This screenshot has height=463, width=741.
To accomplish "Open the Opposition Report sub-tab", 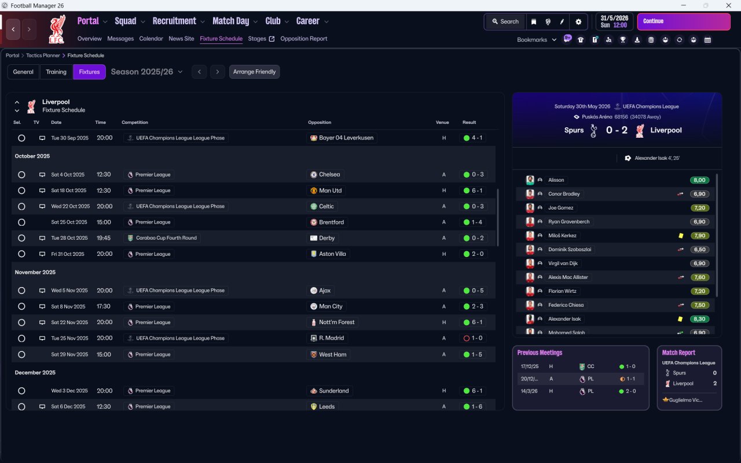I will 304,39.
